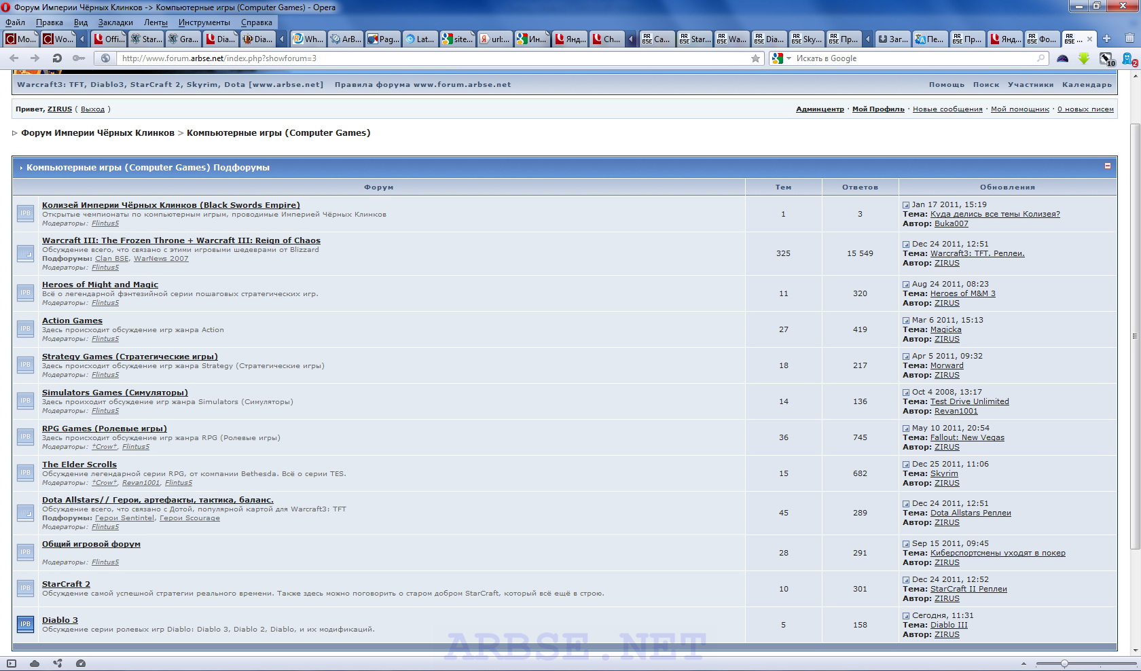The image size is (1141, 671).
Task: Open the closed tabs trash icon
Action: point(1129,39)
